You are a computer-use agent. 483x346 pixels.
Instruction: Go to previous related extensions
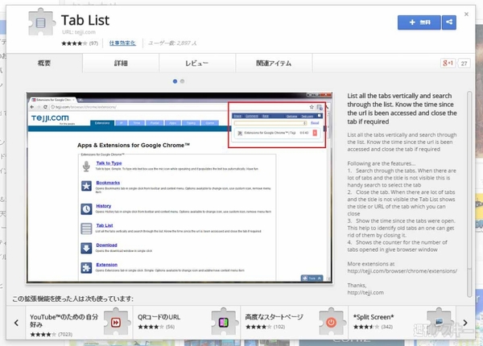click(x=16, y=323)
